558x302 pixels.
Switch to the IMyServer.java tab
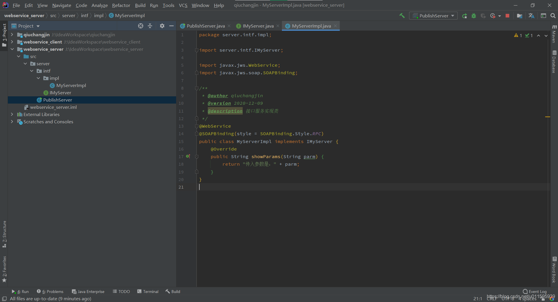[257, 26]
